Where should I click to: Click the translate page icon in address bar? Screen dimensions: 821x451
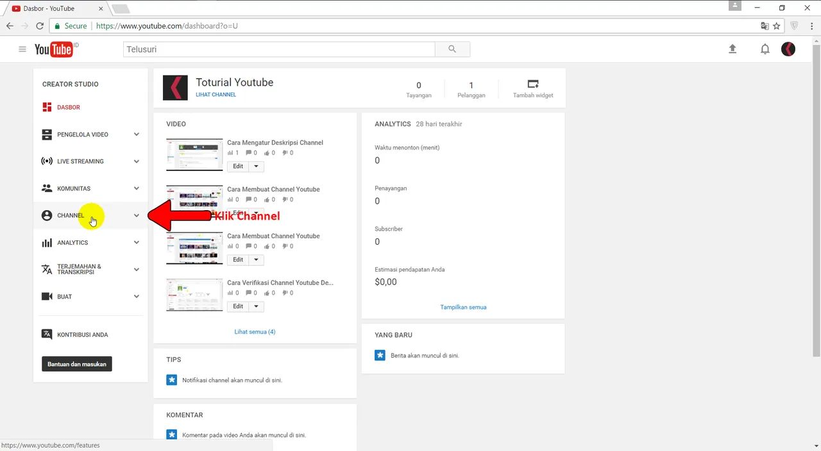tap(765, 26)
